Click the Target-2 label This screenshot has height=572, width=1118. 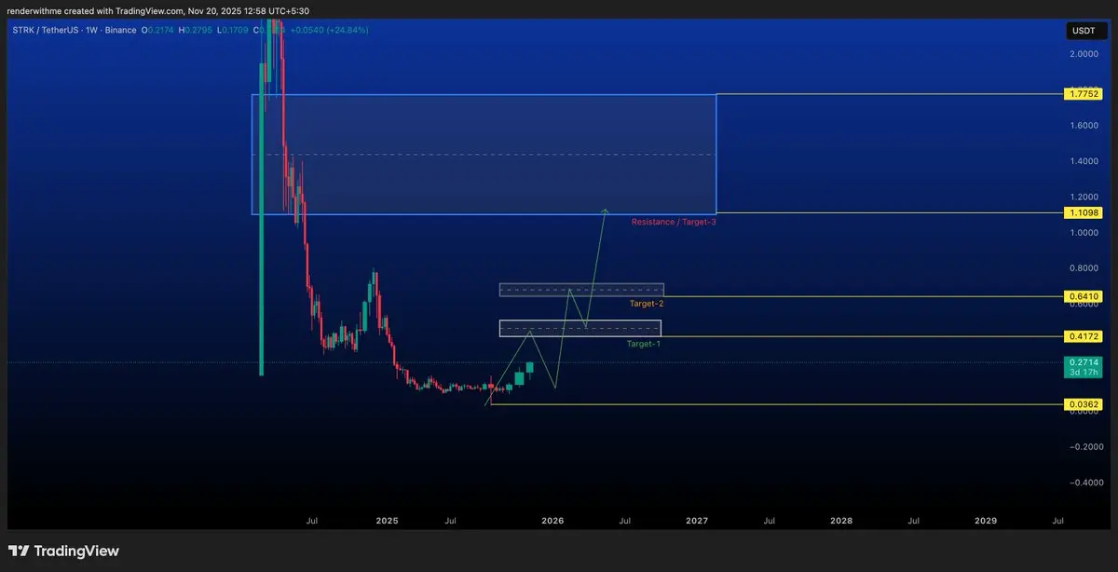click(647, 304)
